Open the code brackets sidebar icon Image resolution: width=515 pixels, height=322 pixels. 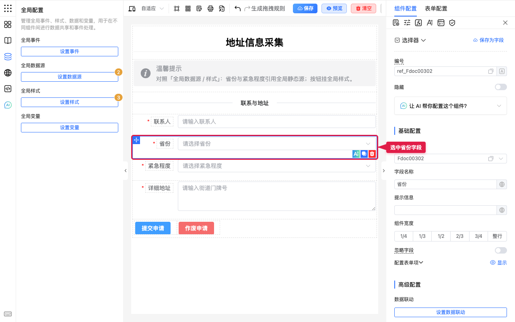click(8, 89)
